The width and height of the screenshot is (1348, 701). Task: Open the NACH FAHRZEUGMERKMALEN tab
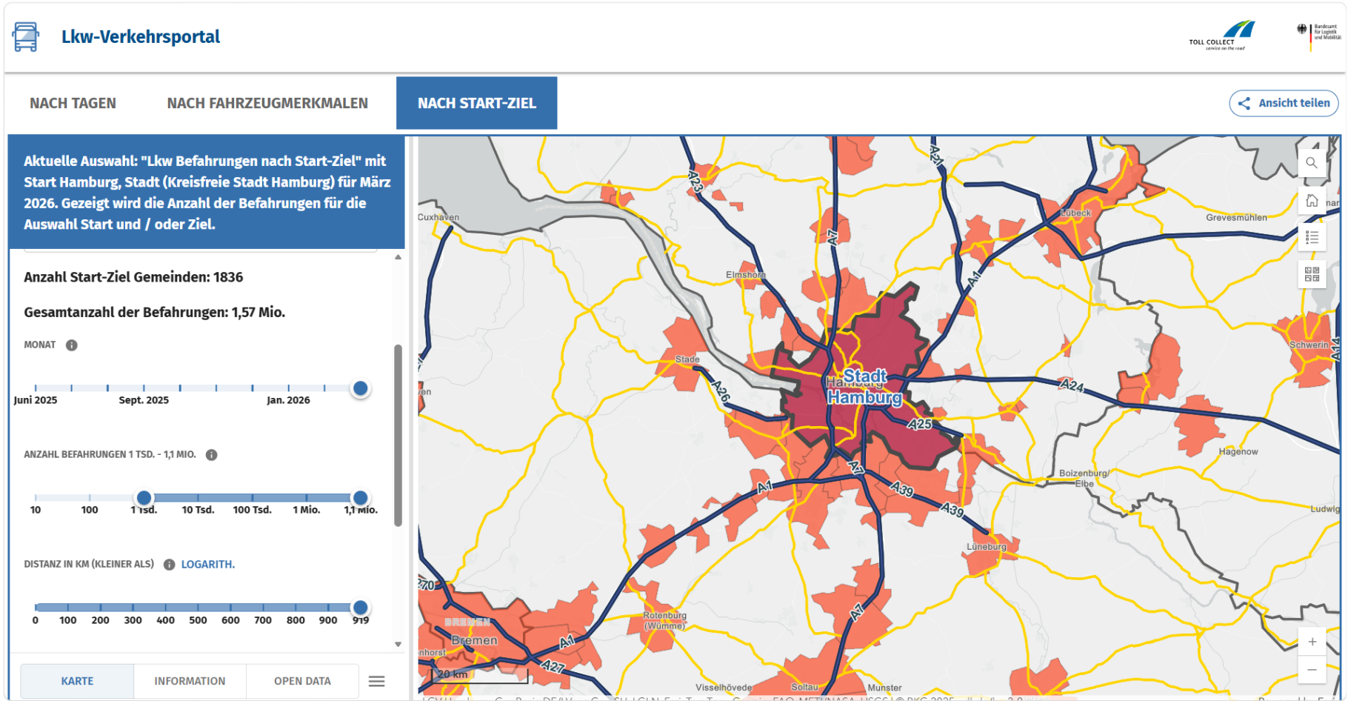[x=267, y=103]
